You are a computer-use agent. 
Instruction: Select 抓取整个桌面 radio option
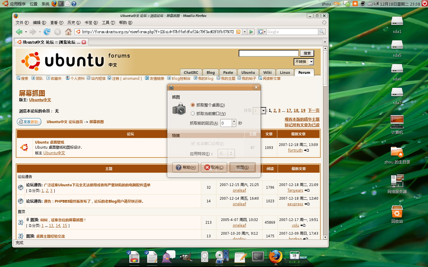(x=193, y=105)
